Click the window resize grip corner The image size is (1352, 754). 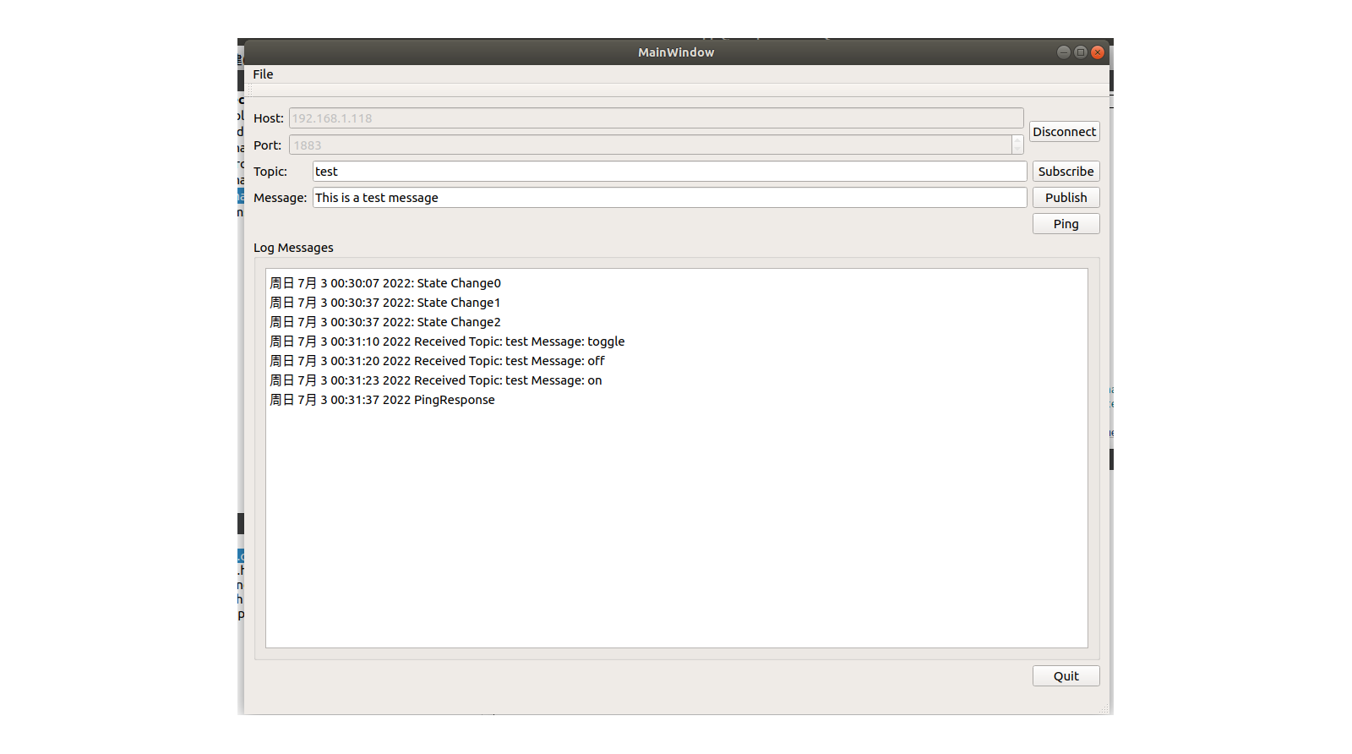click(x=1104, y=709)
